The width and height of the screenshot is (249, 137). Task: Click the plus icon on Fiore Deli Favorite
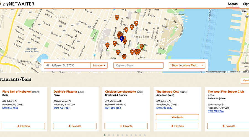[18, 126]
